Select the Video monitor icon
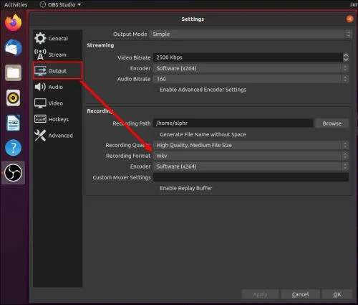Image resolution: width=358 pixels, height=305 pixels. [40, 103]
